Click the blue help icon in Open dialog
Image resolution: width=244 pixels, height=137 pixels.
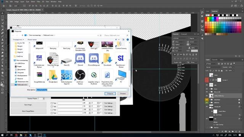click(128, 40)
